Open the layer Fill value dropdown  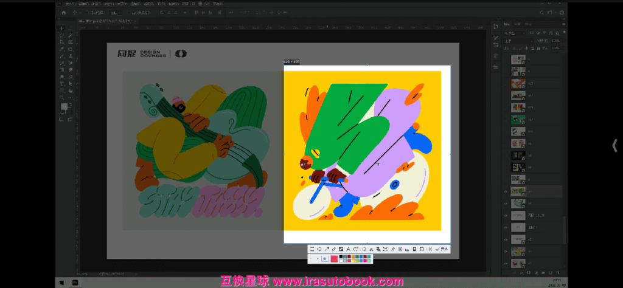564,49
